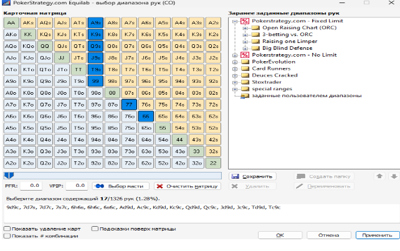Click the range percentage slider handle
This screenshot has height=251, width=400.
(9, 176)
